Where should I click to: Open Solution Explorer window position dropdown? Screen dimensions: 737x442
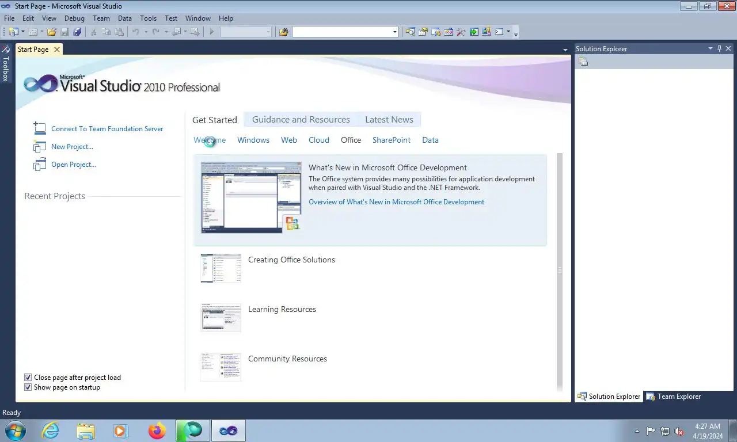point(711,49)
